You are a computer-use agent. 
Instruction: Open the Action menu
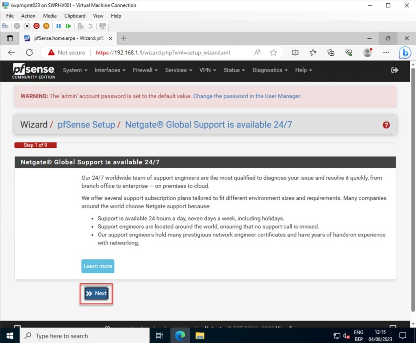point(28,16)
